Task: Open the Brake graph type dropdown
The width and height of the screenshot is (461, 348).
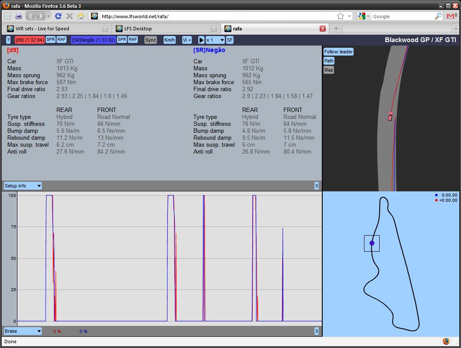Action: click(23, 331)
